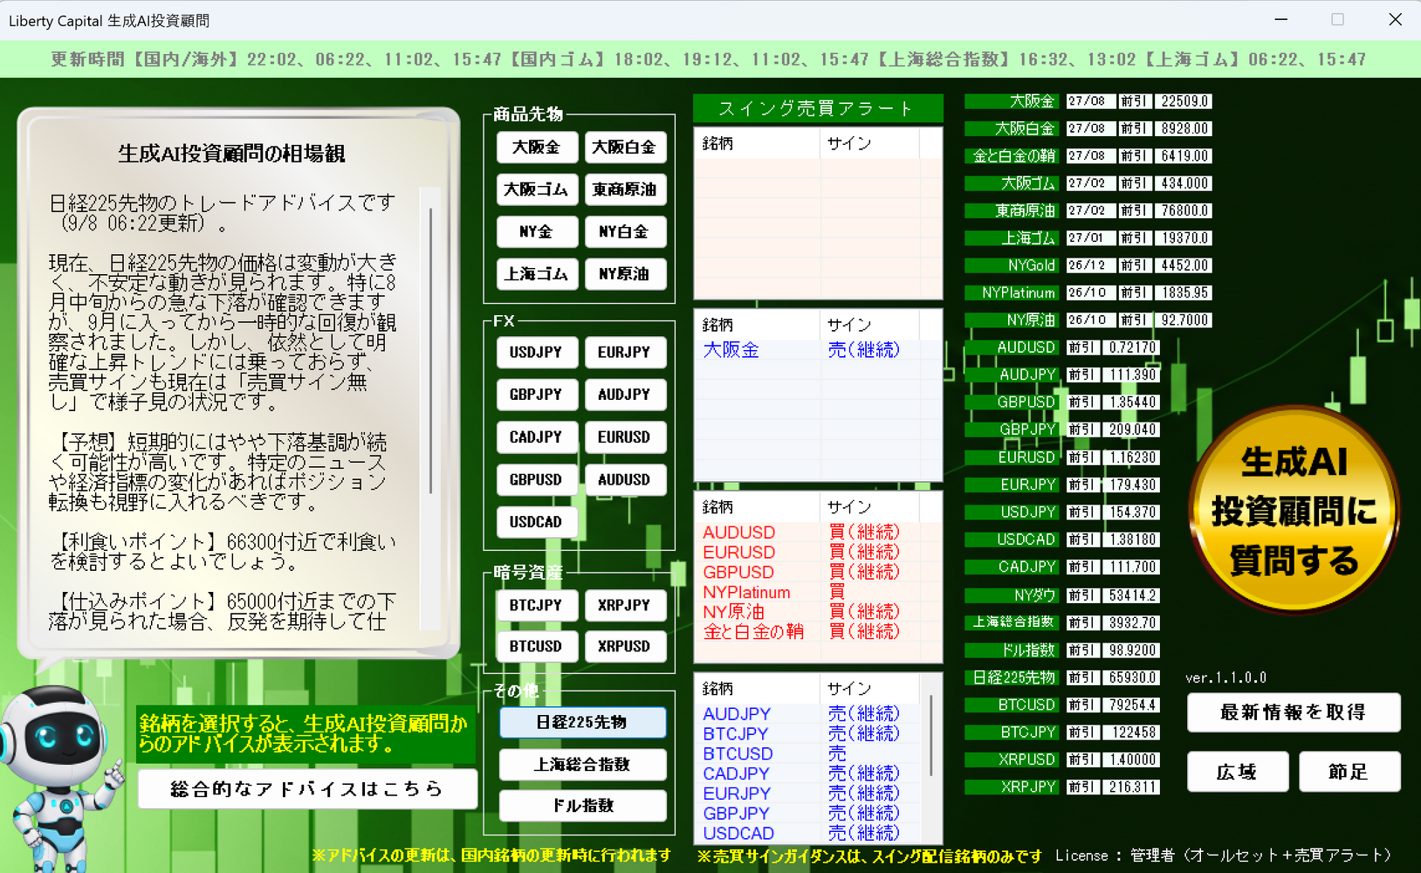Screen dimensions: 1421x873
Task: Choose the XRPUSD crypto button
Action: (x=625, y=646)
